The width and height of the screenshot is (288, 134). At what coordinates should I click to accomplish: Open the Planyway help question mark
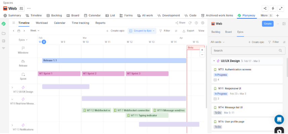click(x=196, y=23)
